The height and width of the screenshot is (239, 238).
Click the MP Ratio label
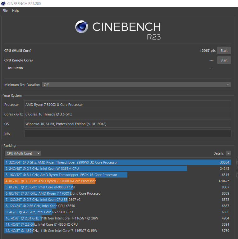pos(16,68)
